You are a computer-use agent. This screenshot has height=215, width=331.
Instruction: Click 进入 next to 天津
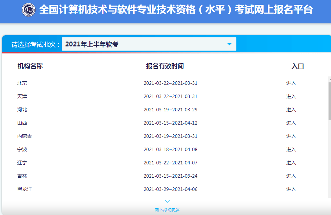tap(291, 96)
